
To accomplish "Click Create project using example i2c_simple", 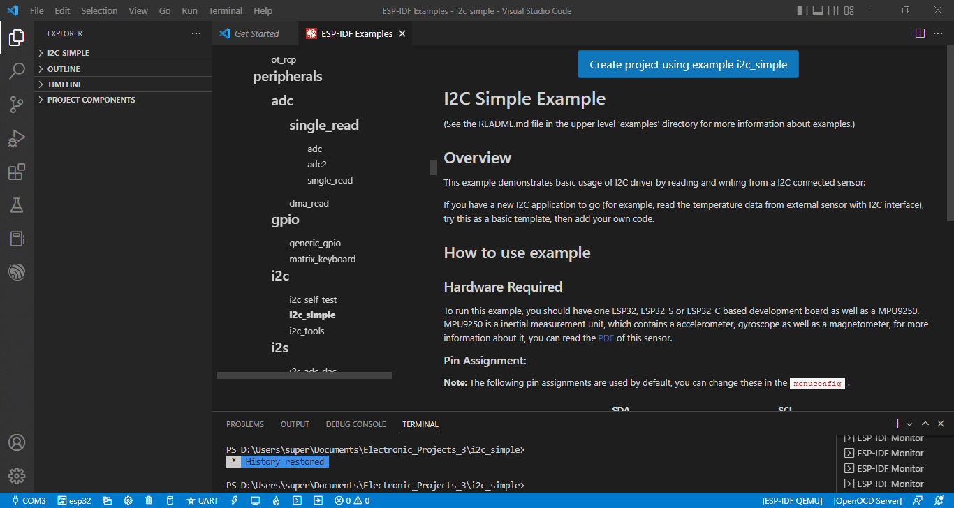I will 688,64.
